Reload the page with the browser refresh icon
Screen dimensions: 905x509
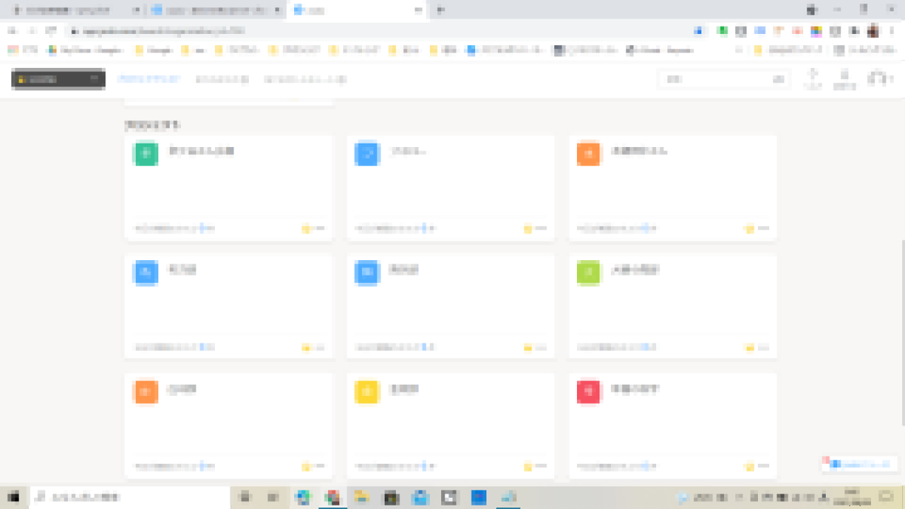coord(51,31)
